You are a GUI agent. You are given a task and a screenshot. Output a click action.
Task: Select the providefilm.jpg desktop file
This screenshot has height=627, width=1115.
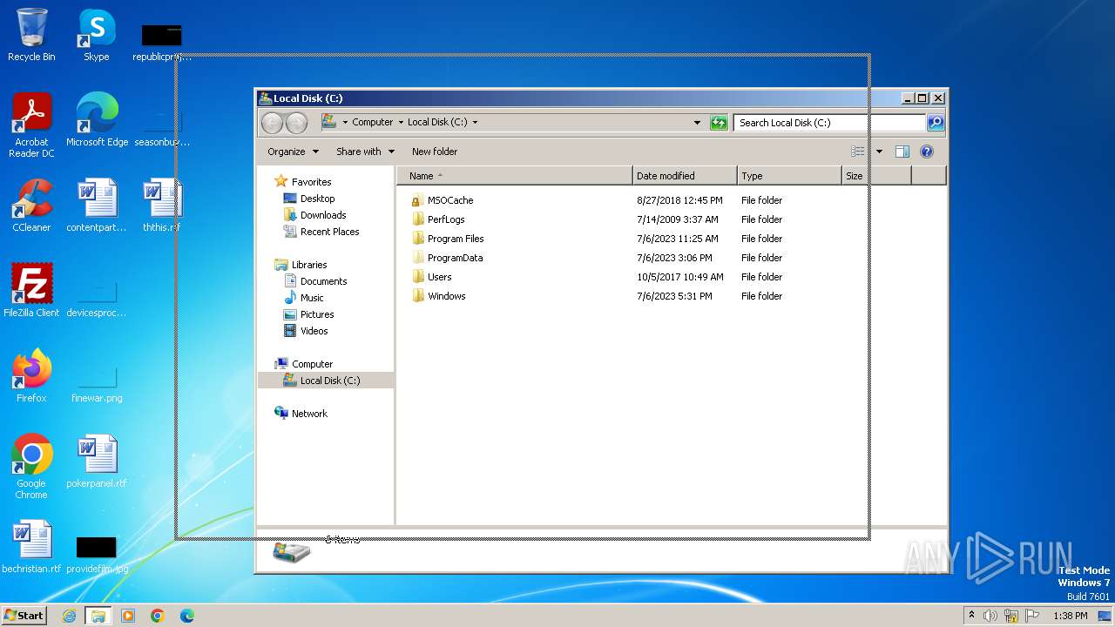tap(97, 554)
